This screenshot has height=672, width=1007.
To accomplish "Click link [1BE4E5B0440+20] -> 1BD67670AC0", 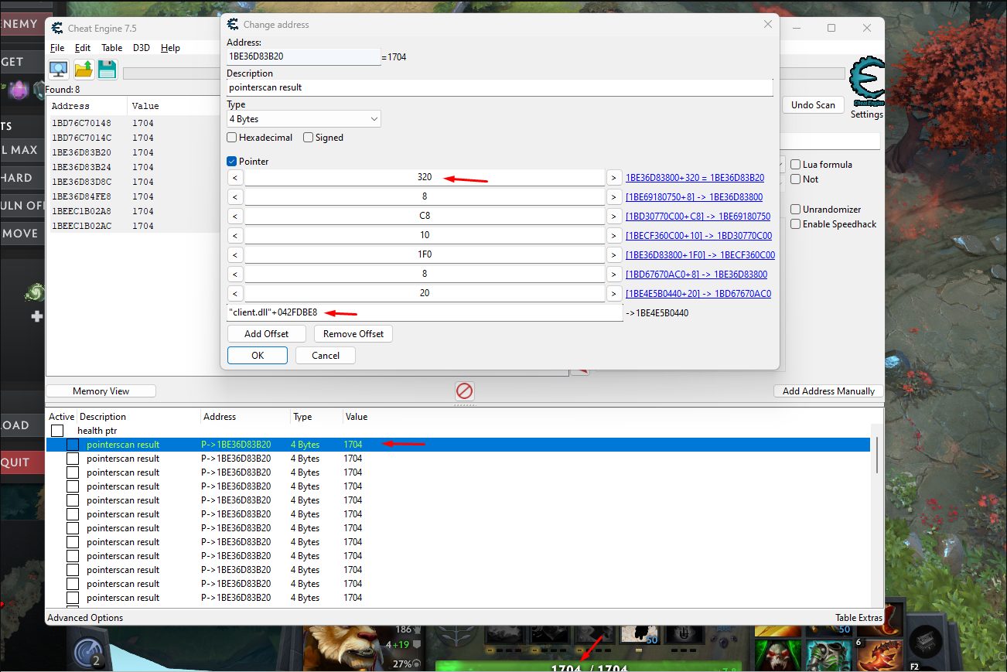I will coord(698,294).
